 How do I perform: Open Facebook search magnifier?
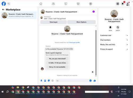pyautogui.click(x=9, y=4)
